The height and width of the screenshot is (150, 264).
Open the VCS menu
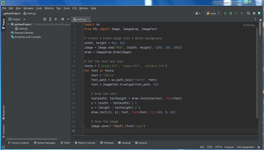click(x=74, y=8)
